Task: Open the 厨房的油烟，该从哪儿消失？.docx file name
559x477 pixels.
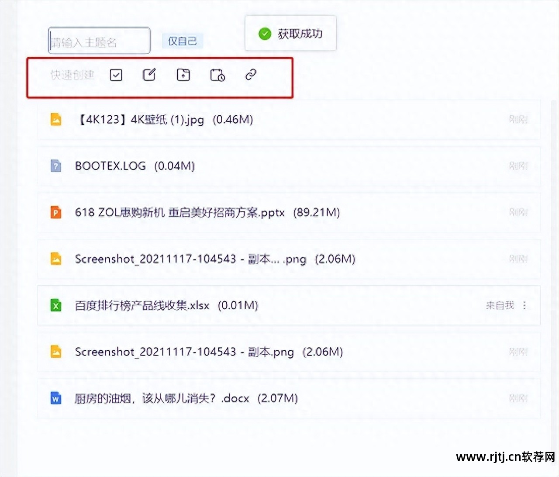Action: (x=162, y=398)
